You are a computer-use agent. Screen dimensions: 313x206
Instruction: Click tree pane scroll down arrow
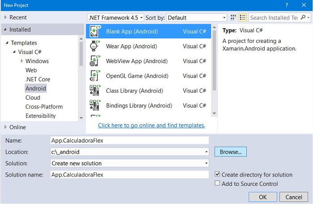pyautogui.click(x=81, y=118)
